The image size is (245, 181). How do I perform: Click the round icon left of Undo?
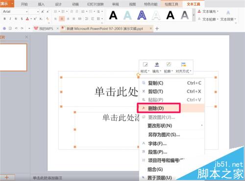tap(4, 28)
